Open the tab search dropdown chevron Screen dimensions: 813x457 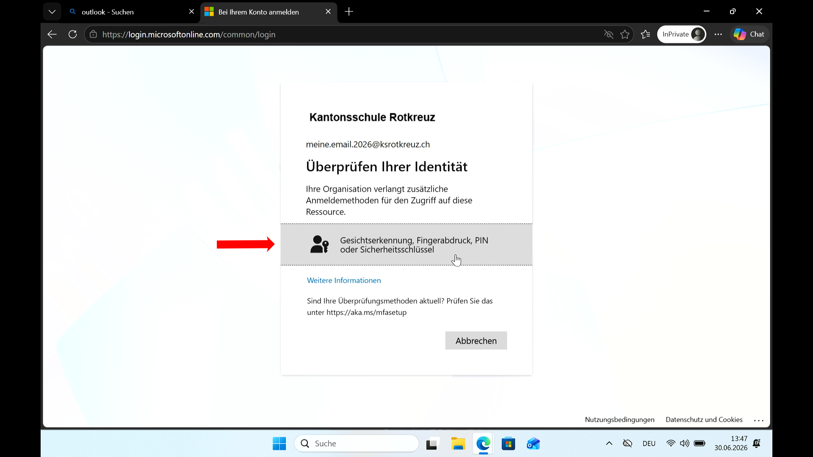point(52,12)
